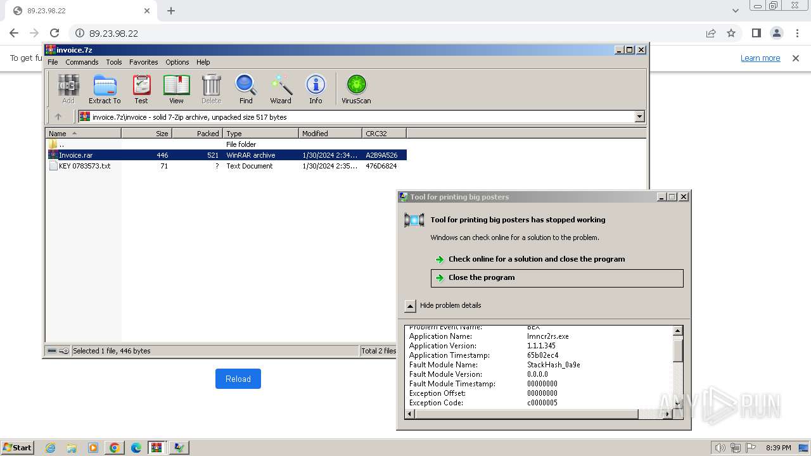Click the media player taskbar icon

point(93,448)
